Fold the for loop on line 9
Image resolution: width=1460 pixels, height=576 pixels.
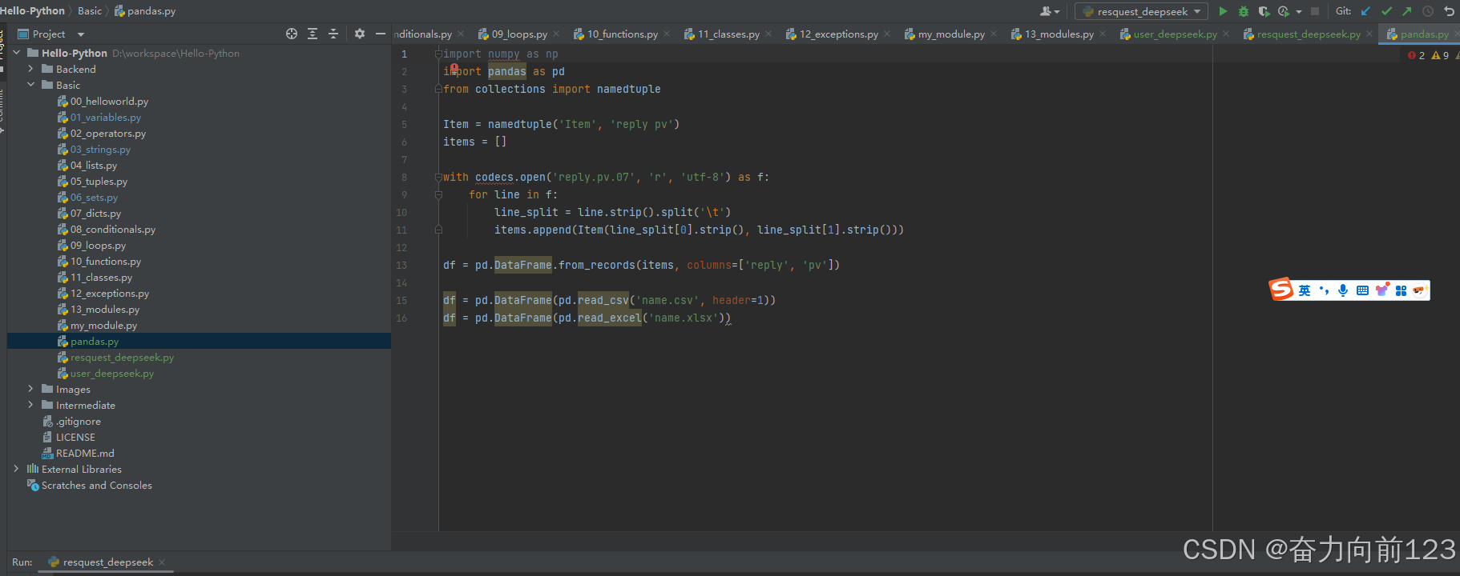pyautogui.click(x=438, y=194)
